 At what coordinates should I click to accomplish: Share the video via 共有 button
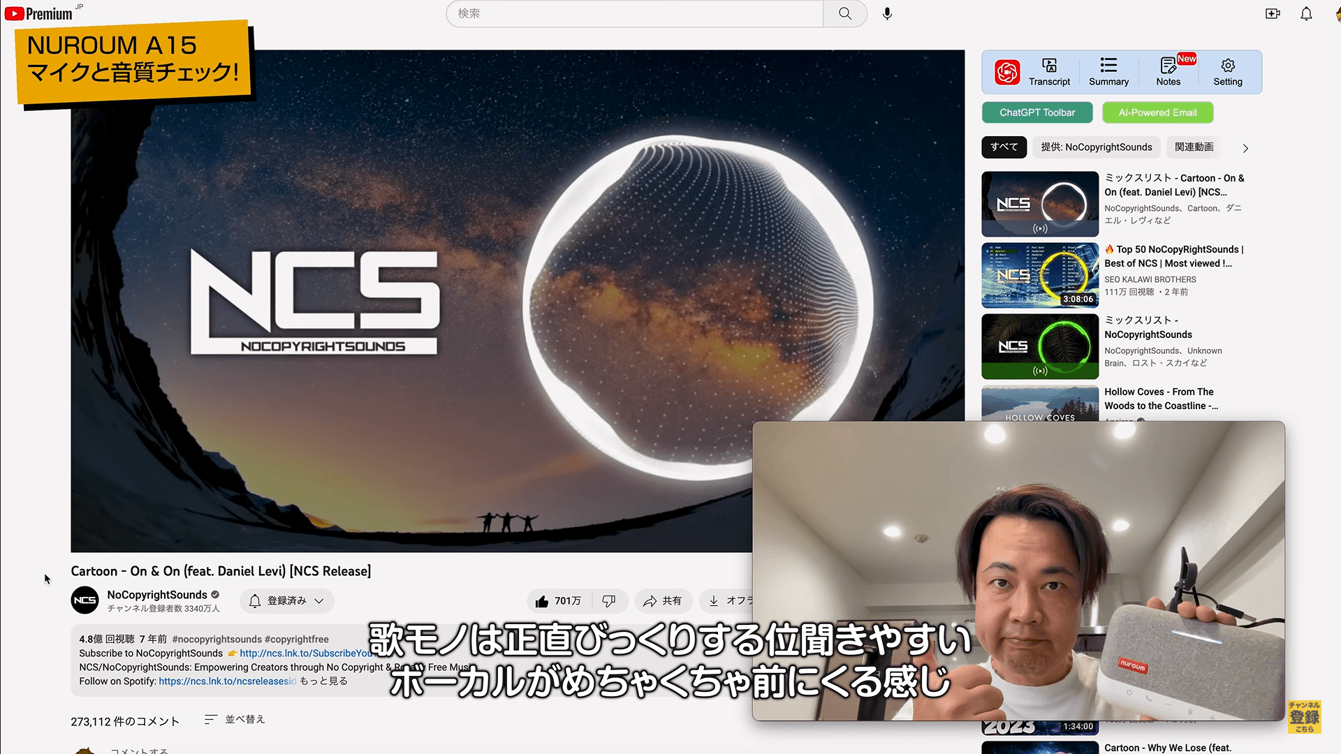click(x=663, y=601)
